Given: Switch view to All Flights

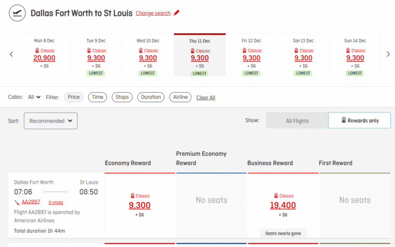Looking at the screenshot, I should click(x=297, y=121).
